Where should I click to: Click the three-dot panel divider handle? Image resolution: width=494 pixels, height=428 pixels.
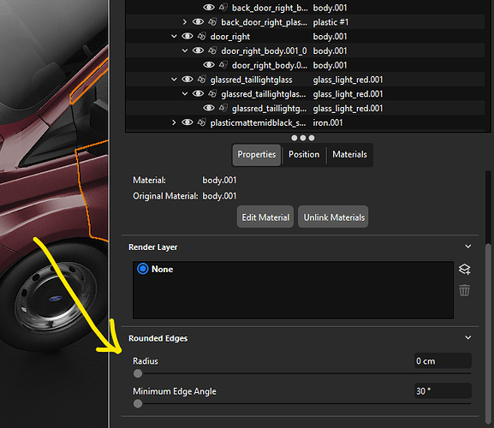(303, 138)
